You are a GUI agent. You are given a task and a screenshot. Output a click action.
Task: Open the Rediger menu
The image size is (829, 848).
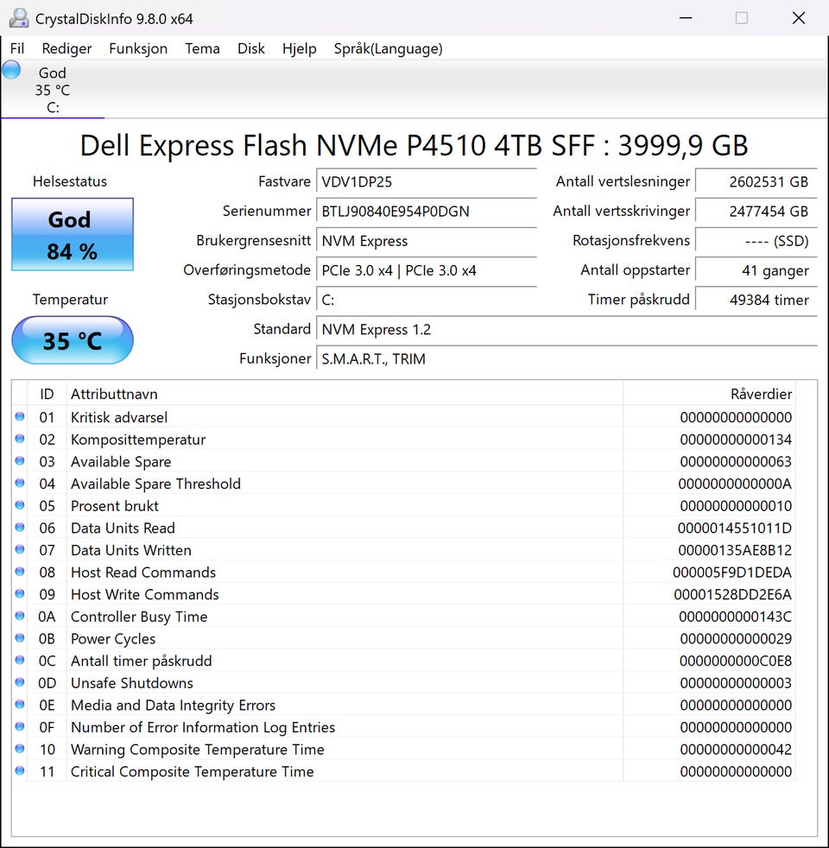point(66,48)
